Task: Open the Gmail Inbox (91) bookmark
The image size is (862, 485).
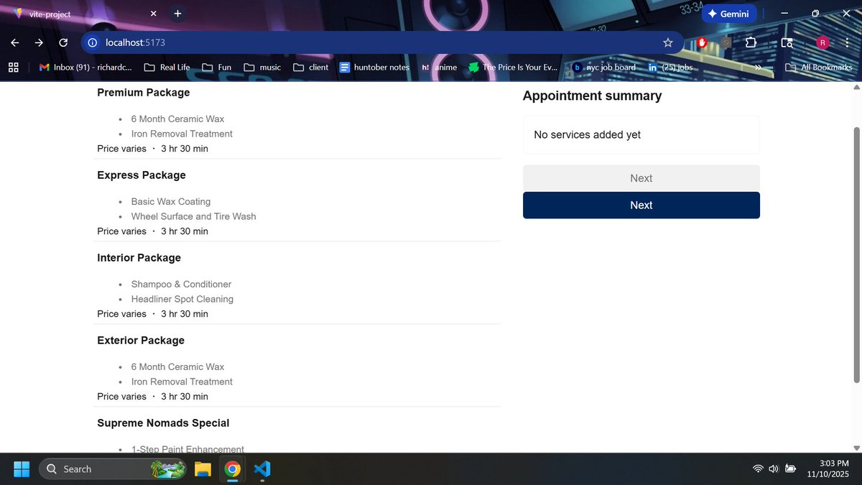Action: click(x=85, y=67)
